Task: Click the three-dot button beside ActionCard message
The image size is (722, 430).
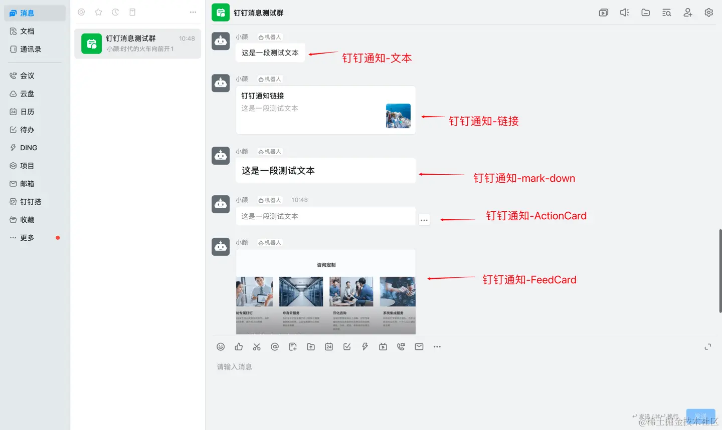Action: click(x=424, y=220)
